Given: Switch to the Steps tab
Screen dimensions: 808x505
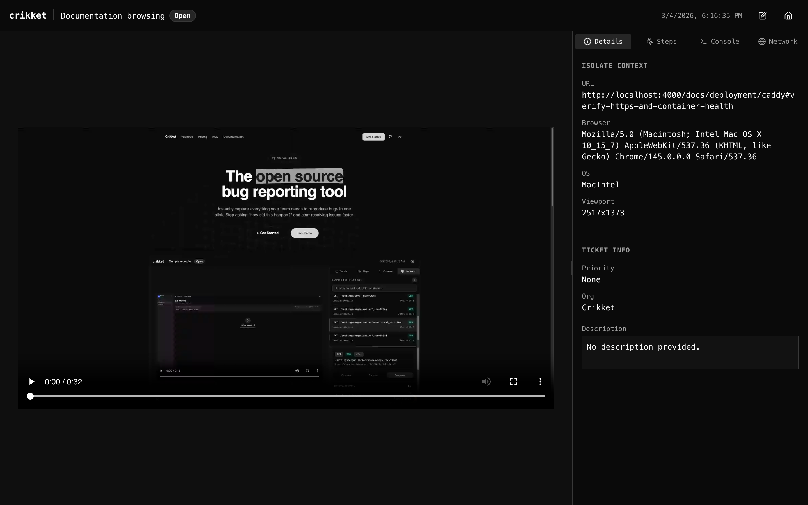Looking at the screenshot, I should (x=661, y=41).
